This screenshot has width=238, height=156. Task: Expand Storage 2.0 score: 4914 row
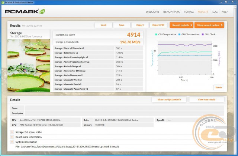12,132
